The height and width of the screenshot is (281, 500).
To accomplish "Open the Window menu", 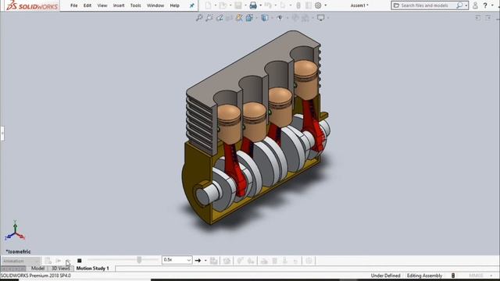I will tap(155, 5).
